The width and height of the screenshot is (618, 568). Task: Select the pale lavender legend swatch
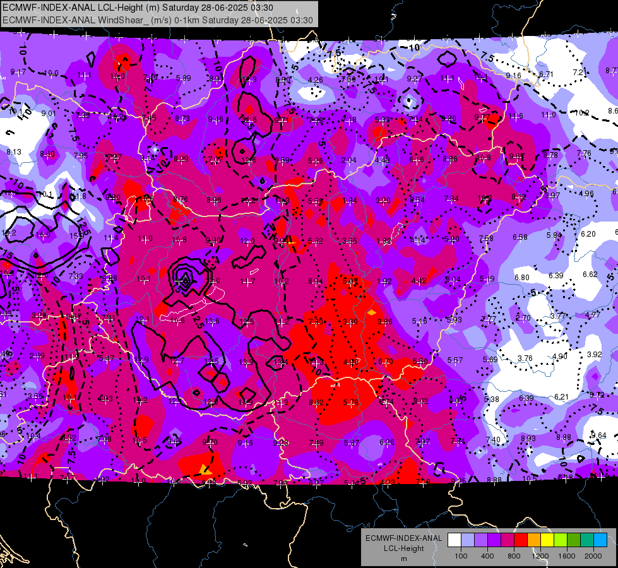click(x=467, y=540)
